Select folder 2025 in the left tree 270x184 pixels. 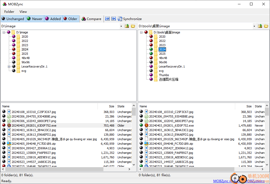25,54
